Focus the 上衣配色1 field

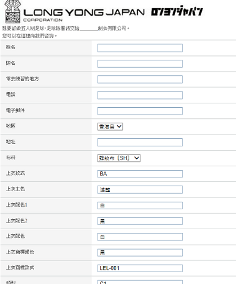140,206
